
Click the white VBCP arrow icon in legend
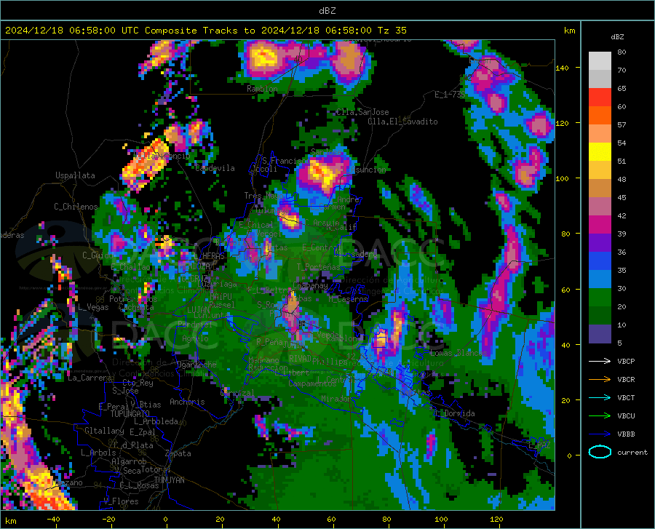[600, 361]
